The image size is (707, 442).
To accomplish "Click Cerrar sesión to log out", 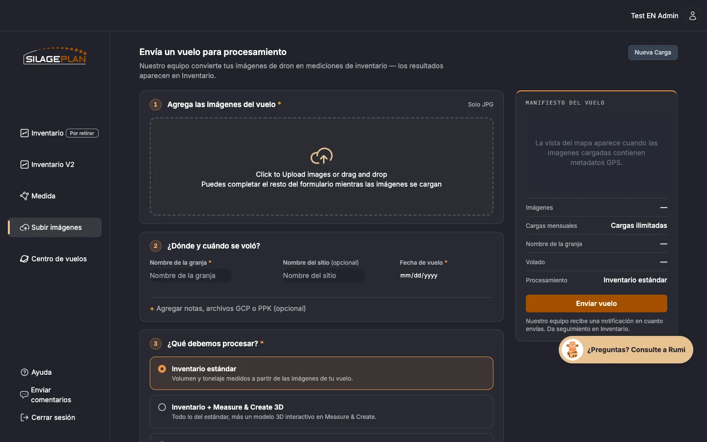I will 48,417.
